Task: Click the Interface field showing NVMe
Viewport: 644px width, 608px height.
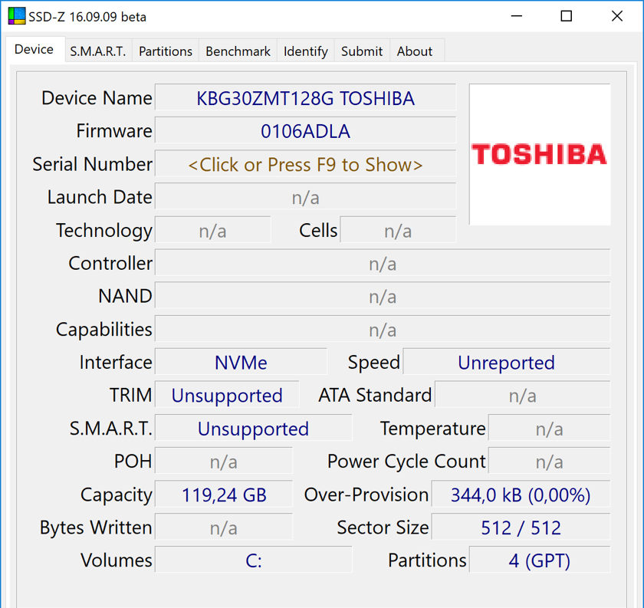Action: point(241,363)
